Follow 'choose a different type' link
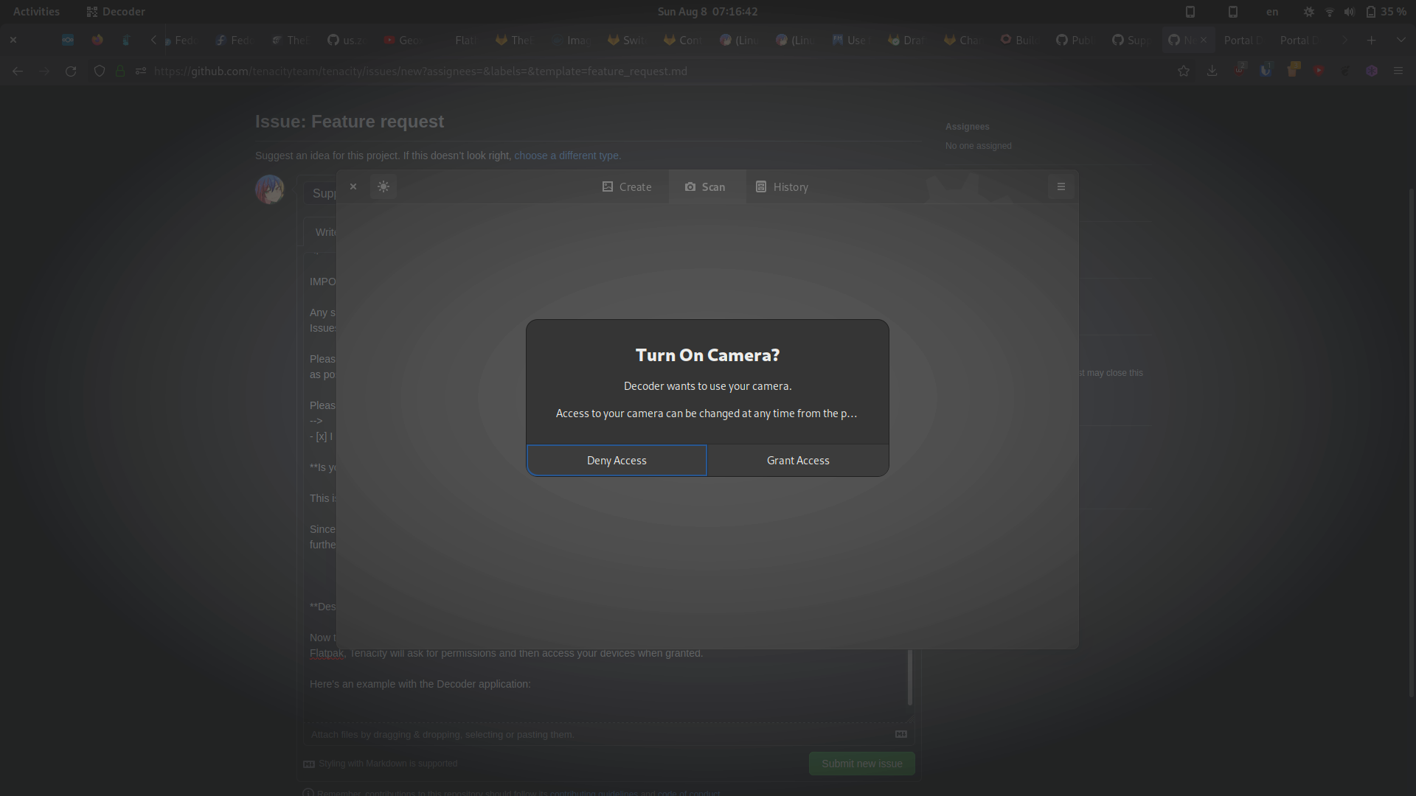 pos(566,156)
